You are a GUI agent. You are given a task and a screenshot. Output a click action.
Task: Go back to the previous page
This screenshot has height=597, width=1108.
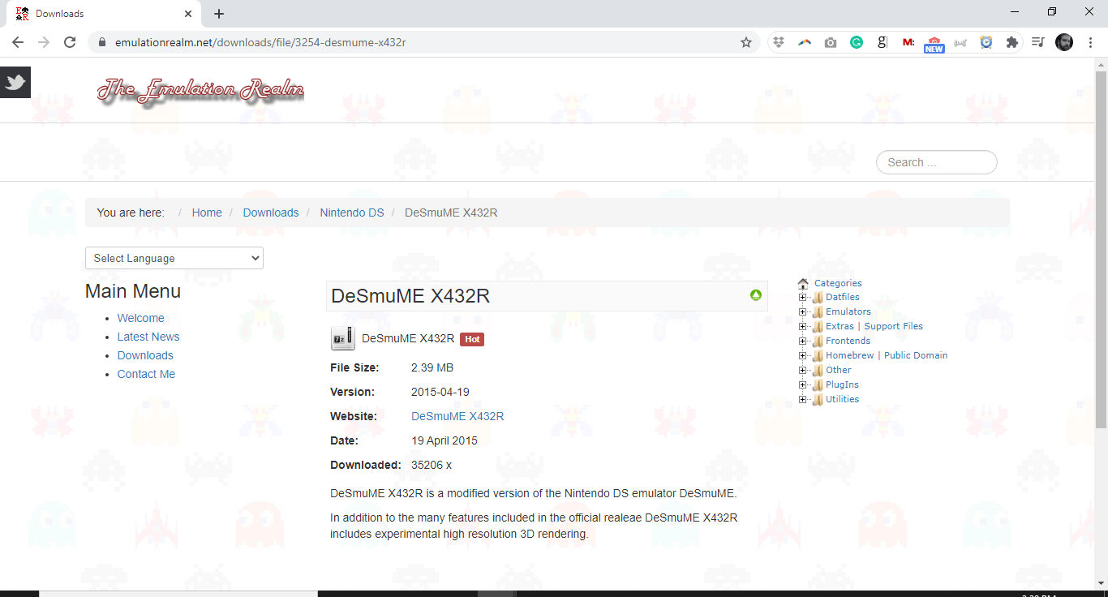coord(18,42)
